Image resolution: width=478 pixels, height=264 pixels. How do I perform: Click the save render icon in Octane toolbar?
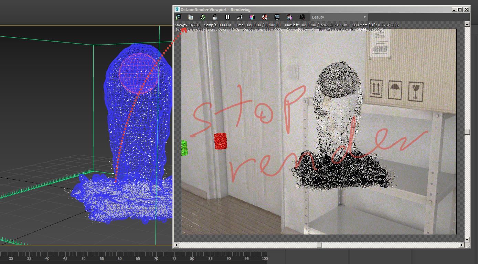178,17
